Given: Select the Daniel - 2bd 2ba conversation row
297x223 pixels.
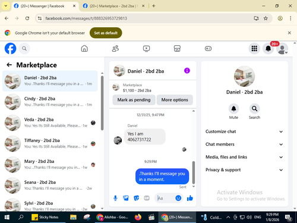Looking at the screenshot, I should click(50, 81).
